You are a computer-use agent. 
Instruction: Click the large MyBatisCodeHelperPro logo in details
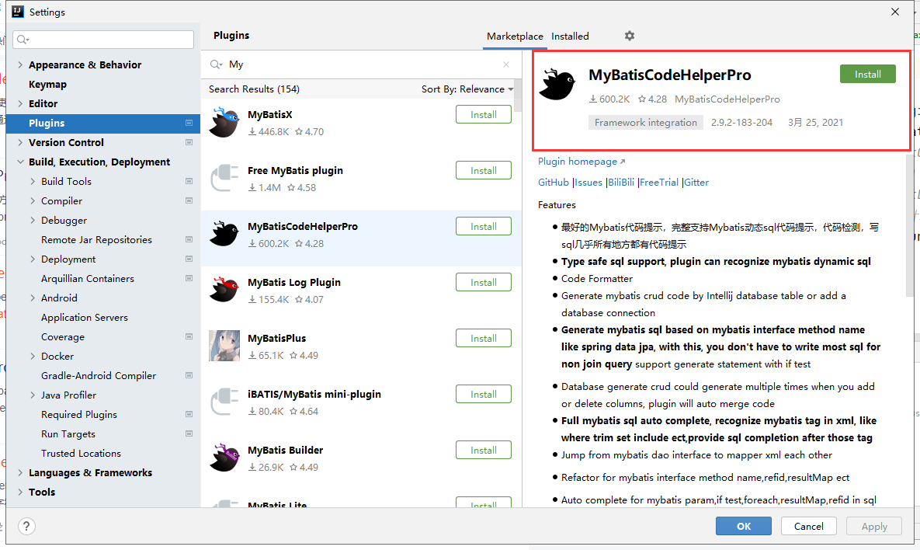pyautogui.click(x=557, y=84)
